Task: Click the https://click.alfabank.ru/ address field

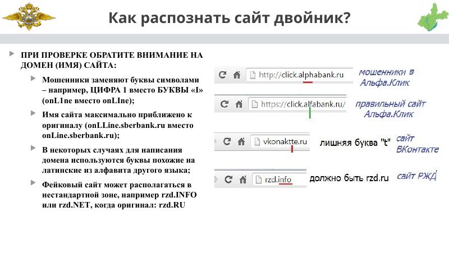Action: tap(297, 104)
